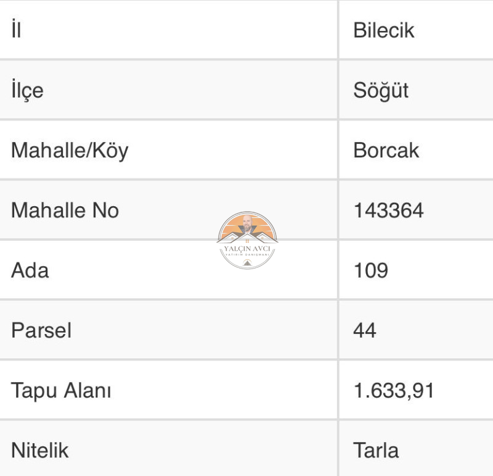Viewport: 493px width, 476px height.
Task: Click the small roof emblem below logo text
Action: (247, 262)
